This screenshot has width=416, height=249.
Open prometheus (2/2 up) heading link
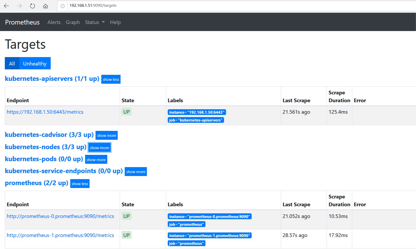36,183
